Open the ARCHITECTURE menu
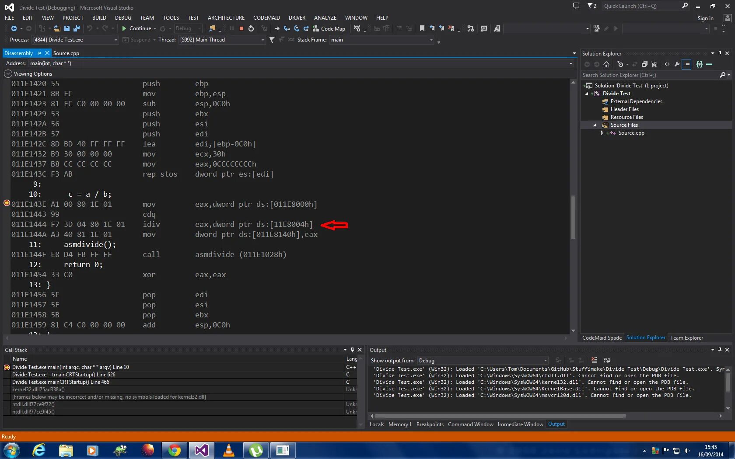 pyautogui.click(x=226, y=18)
